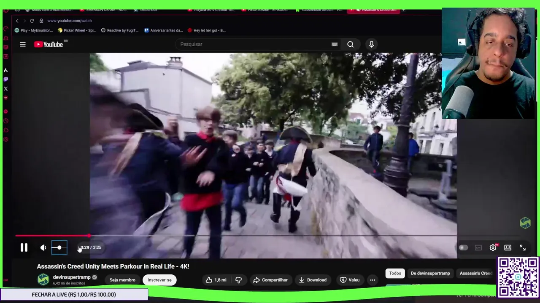Open the speedometer icon in the sidebar
The image size is (540, 303).
[5, 29]
